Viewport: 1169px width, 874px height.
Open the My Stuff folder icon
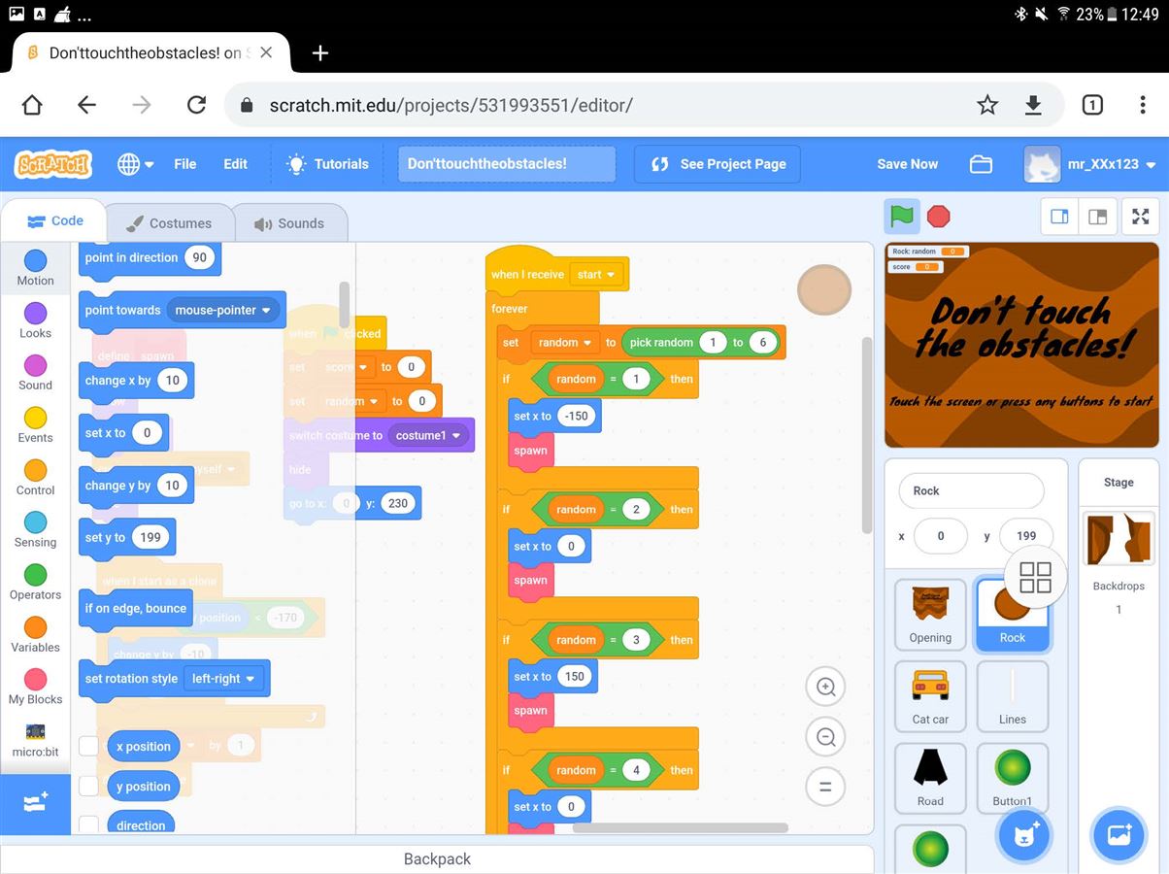tap(981, 164)
